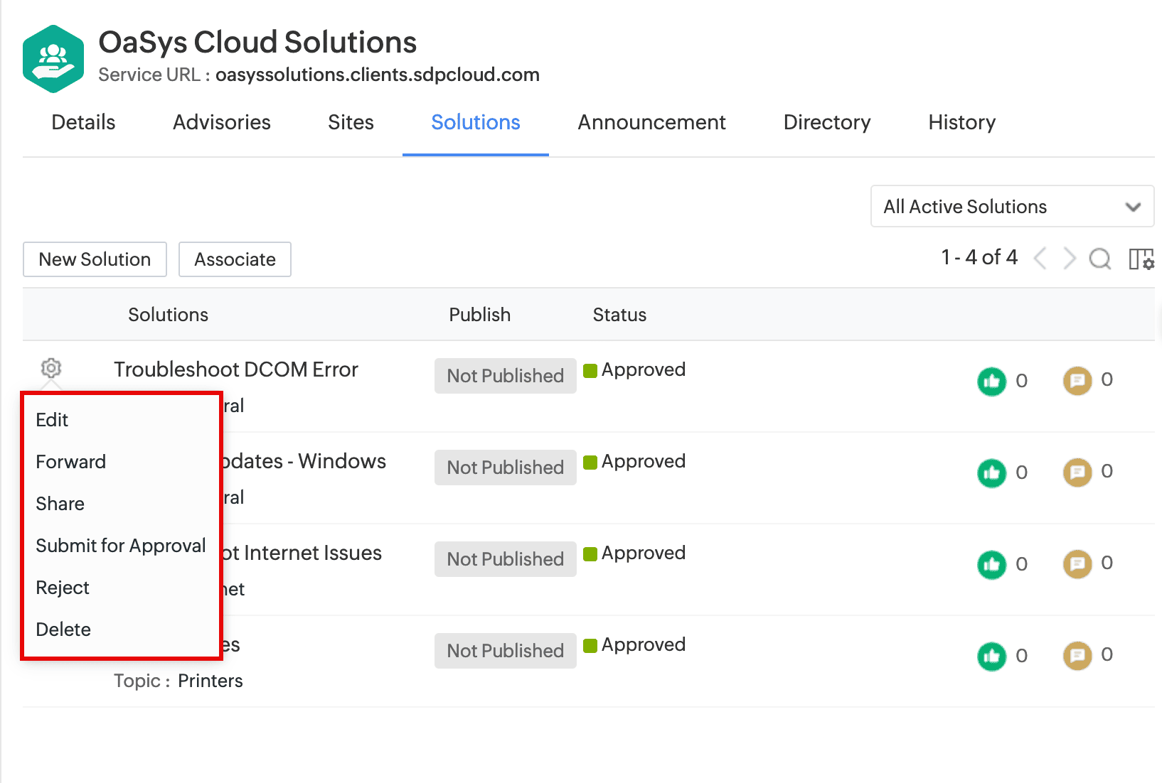Go to next page arrow
The width and height of the screenshot is (1162, 783).
click(1069, 259)
